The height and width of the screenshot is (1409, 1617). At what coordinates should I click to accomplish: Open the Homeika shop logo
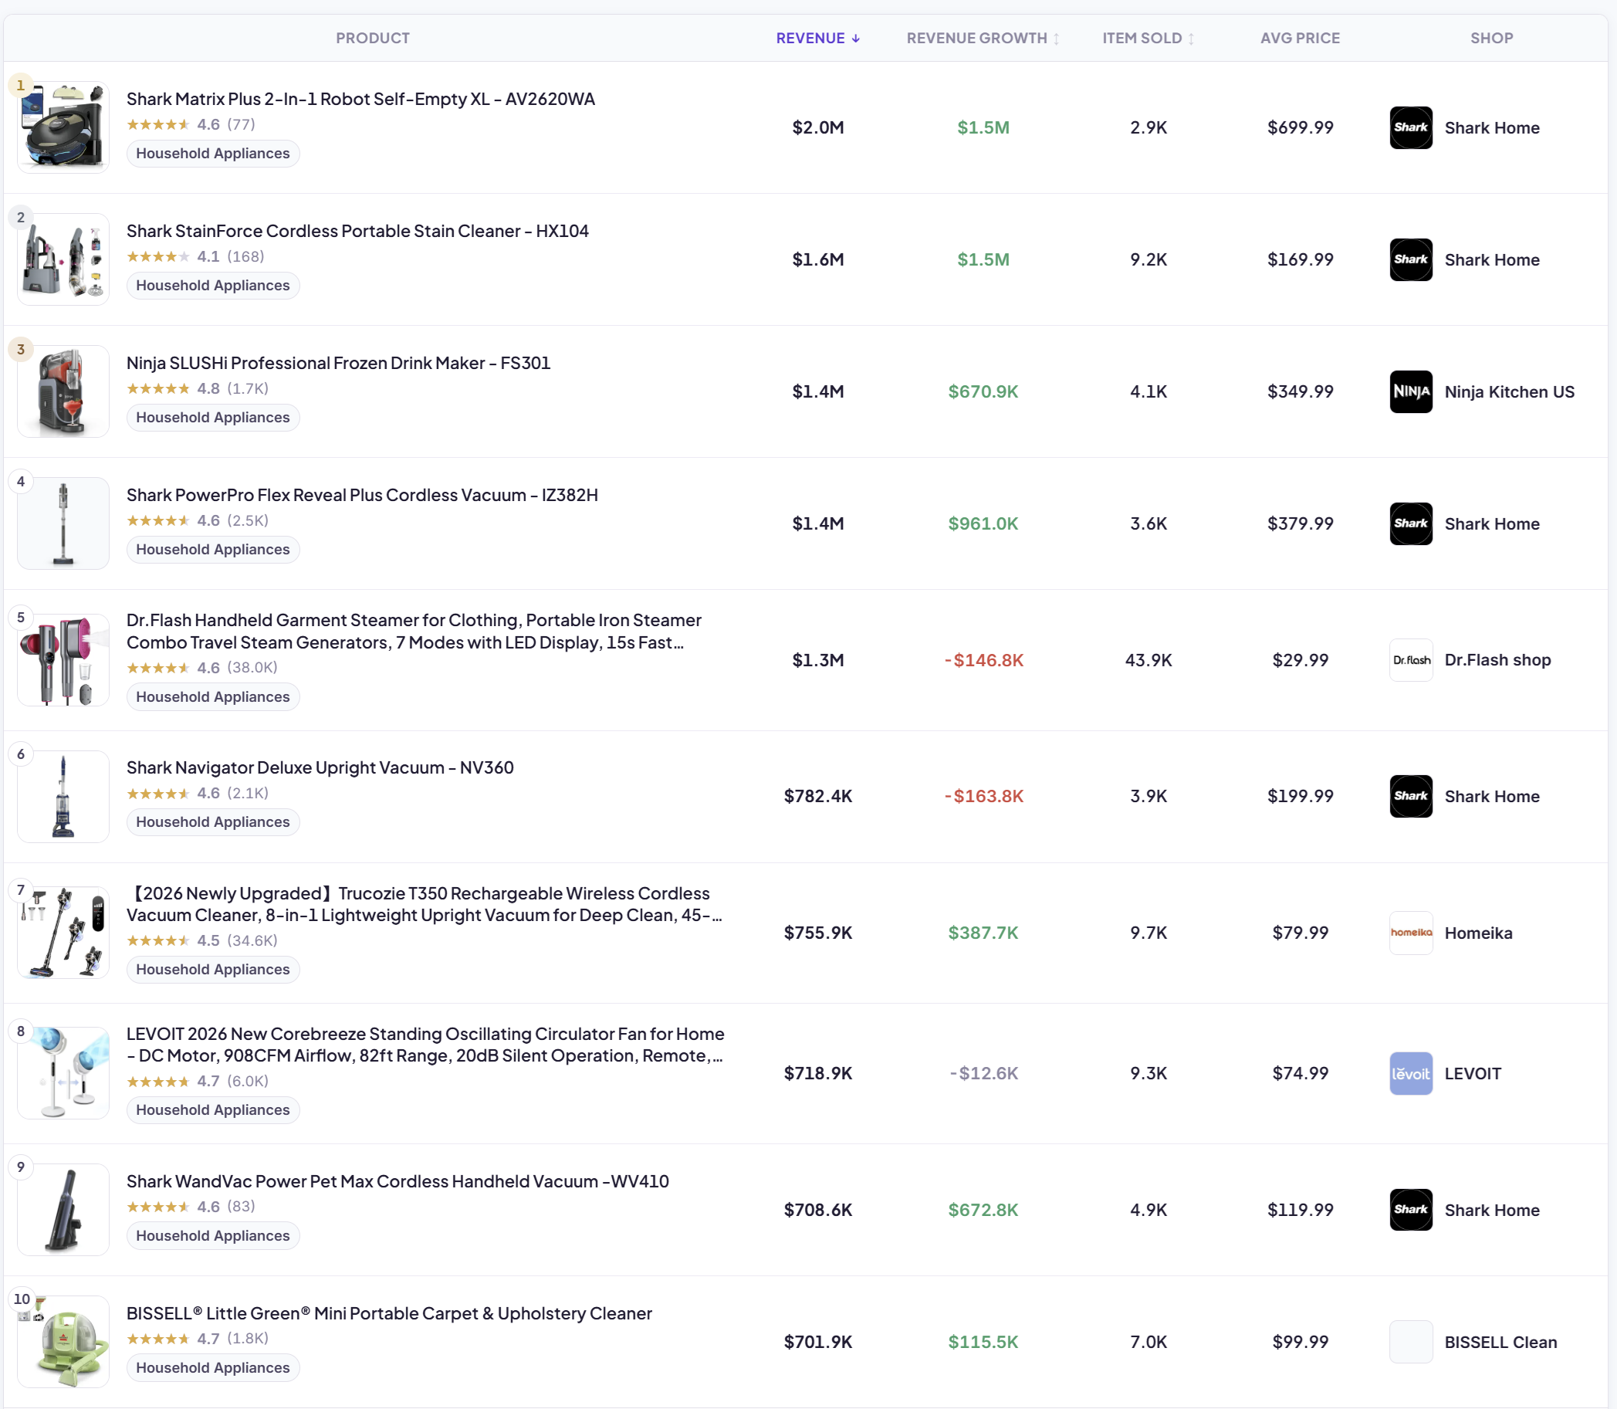(1410, 933)
